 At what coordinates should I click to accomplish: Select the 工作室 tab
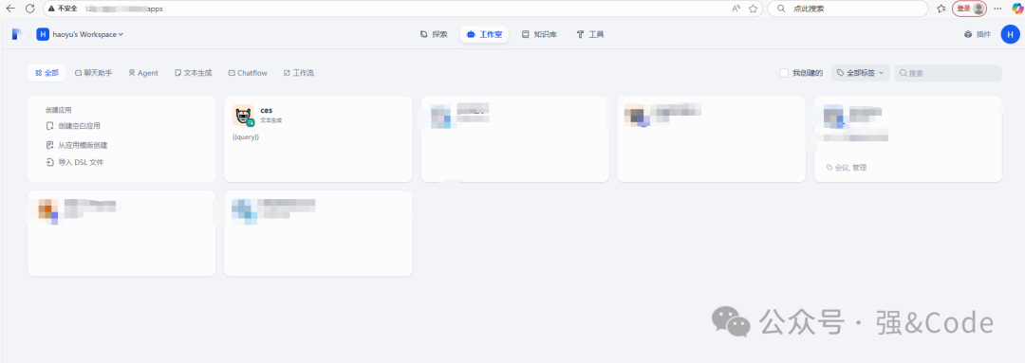point(484,34)
